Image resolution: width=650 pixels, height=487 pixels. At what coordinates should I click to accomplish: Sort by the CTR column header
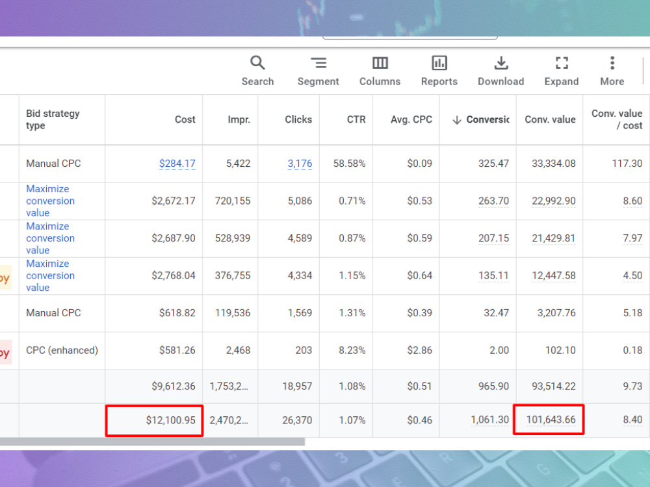(356, 119)
